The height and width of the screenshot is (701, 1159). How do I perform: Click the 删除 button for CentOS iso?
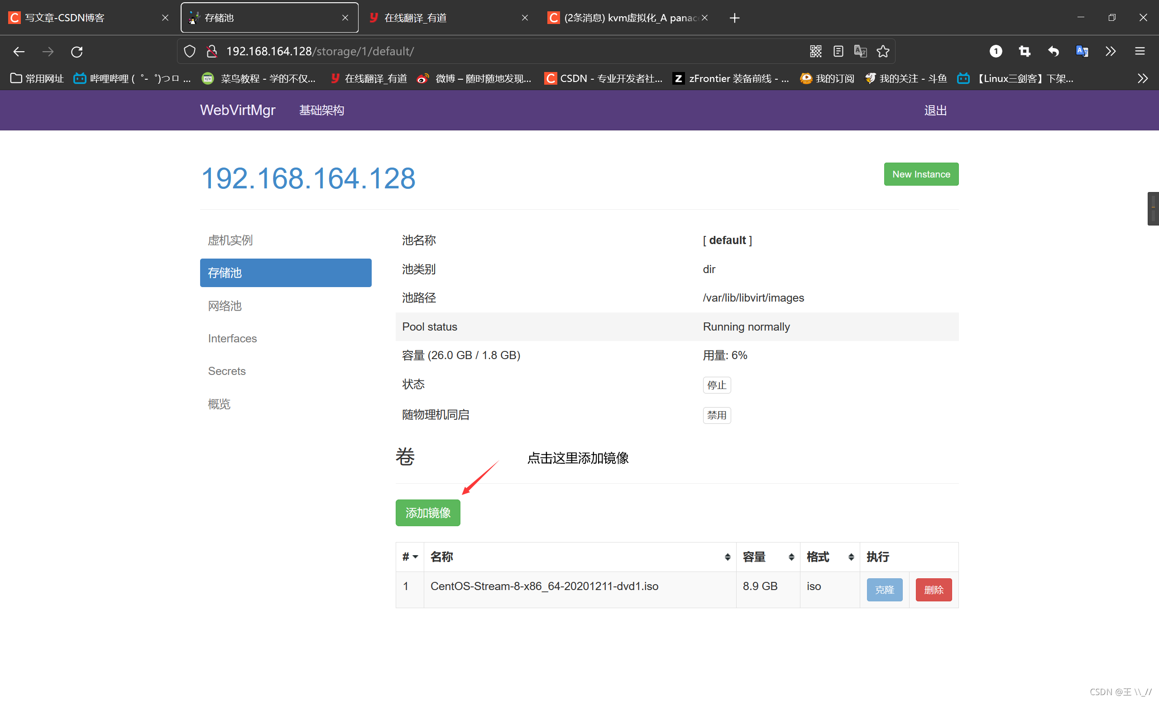tap(934, 590)
